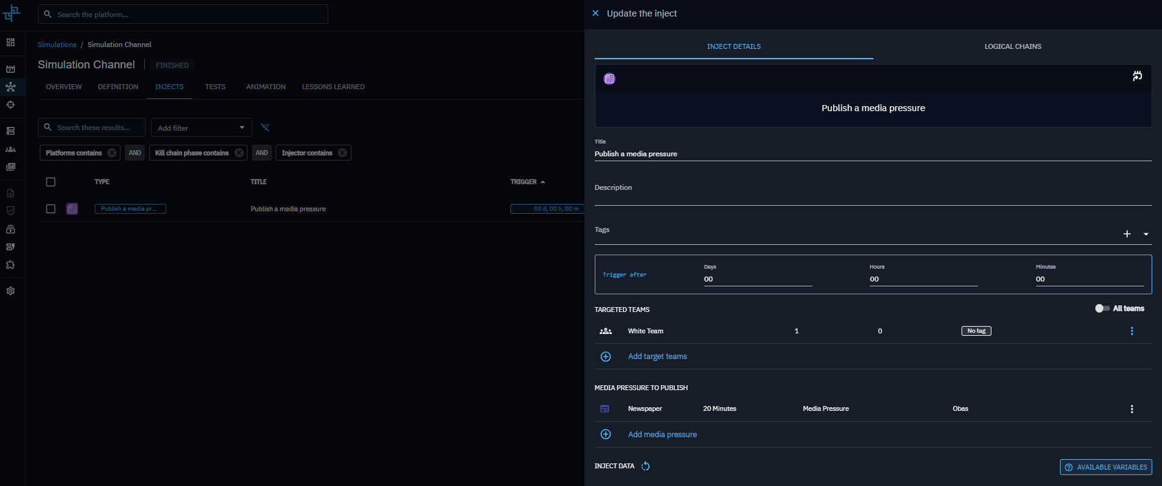Close the Update the inject panel

pos(595,13)
